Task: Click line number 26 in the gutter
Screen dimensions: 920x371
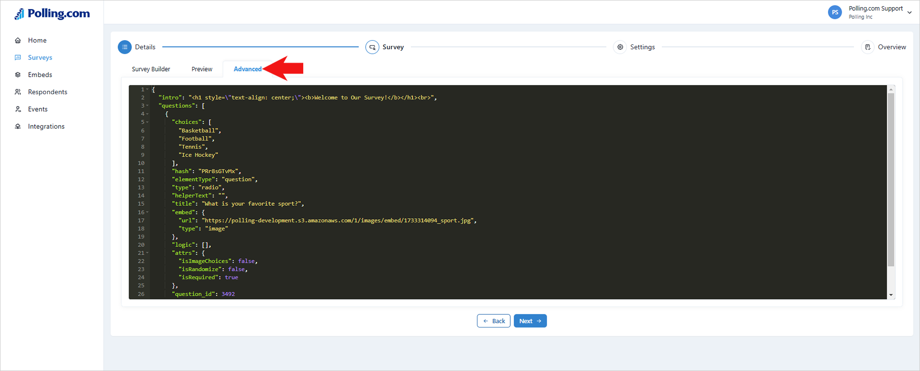Action: tap(141, 294)
